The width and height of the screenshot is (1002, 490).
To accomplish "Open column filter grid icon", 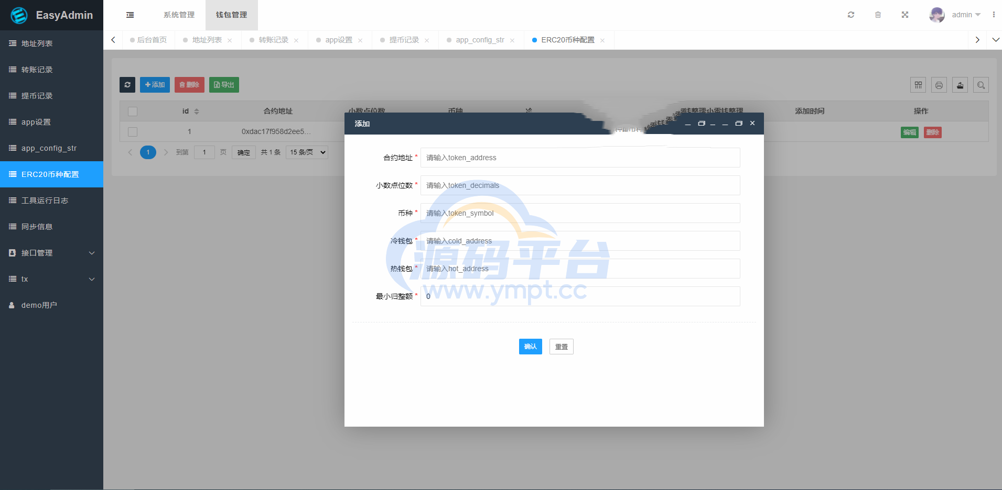I will tap(918, 85).
